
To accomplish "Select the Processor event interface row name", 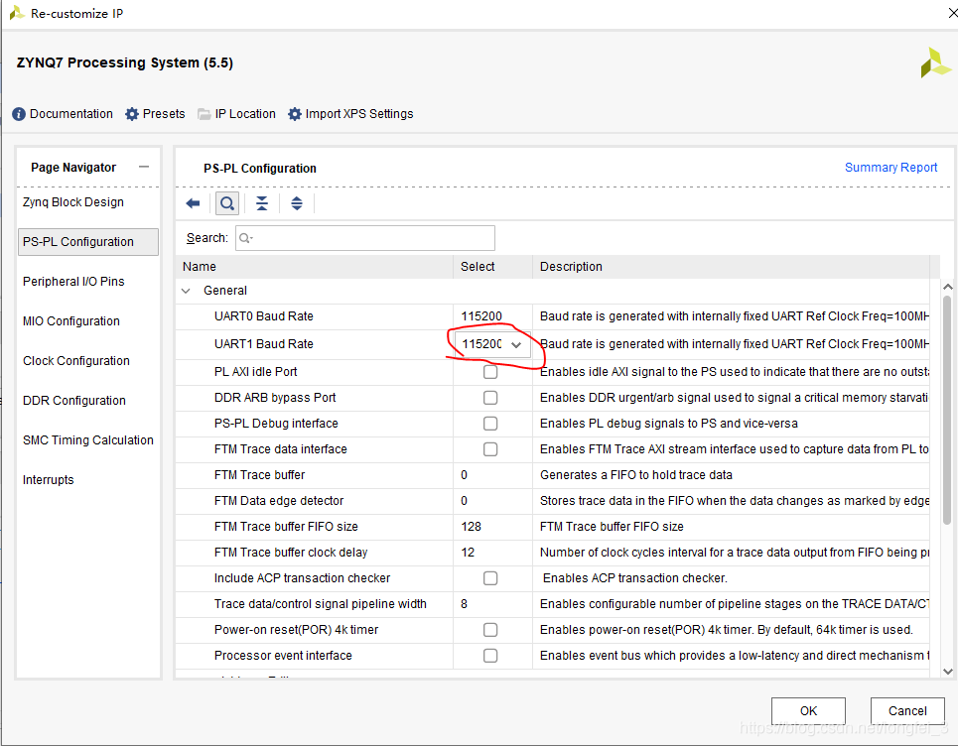I will [x=283, y=656].
